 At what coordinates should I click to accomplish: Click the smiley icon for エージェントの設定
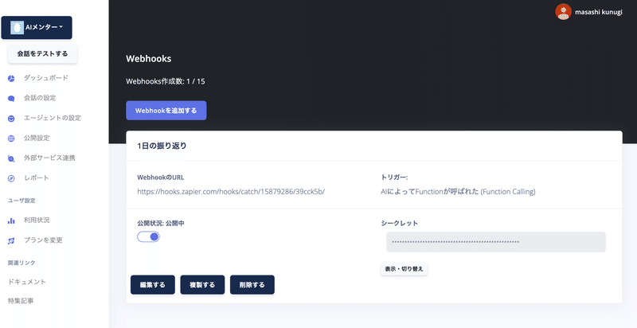11,119
